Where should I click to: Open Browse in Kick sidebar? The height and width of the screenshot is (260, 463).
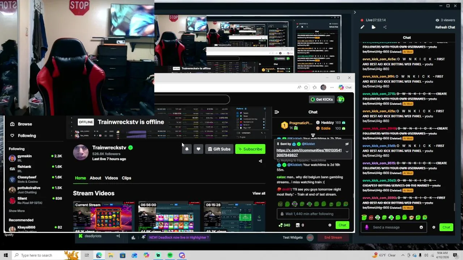21,124
